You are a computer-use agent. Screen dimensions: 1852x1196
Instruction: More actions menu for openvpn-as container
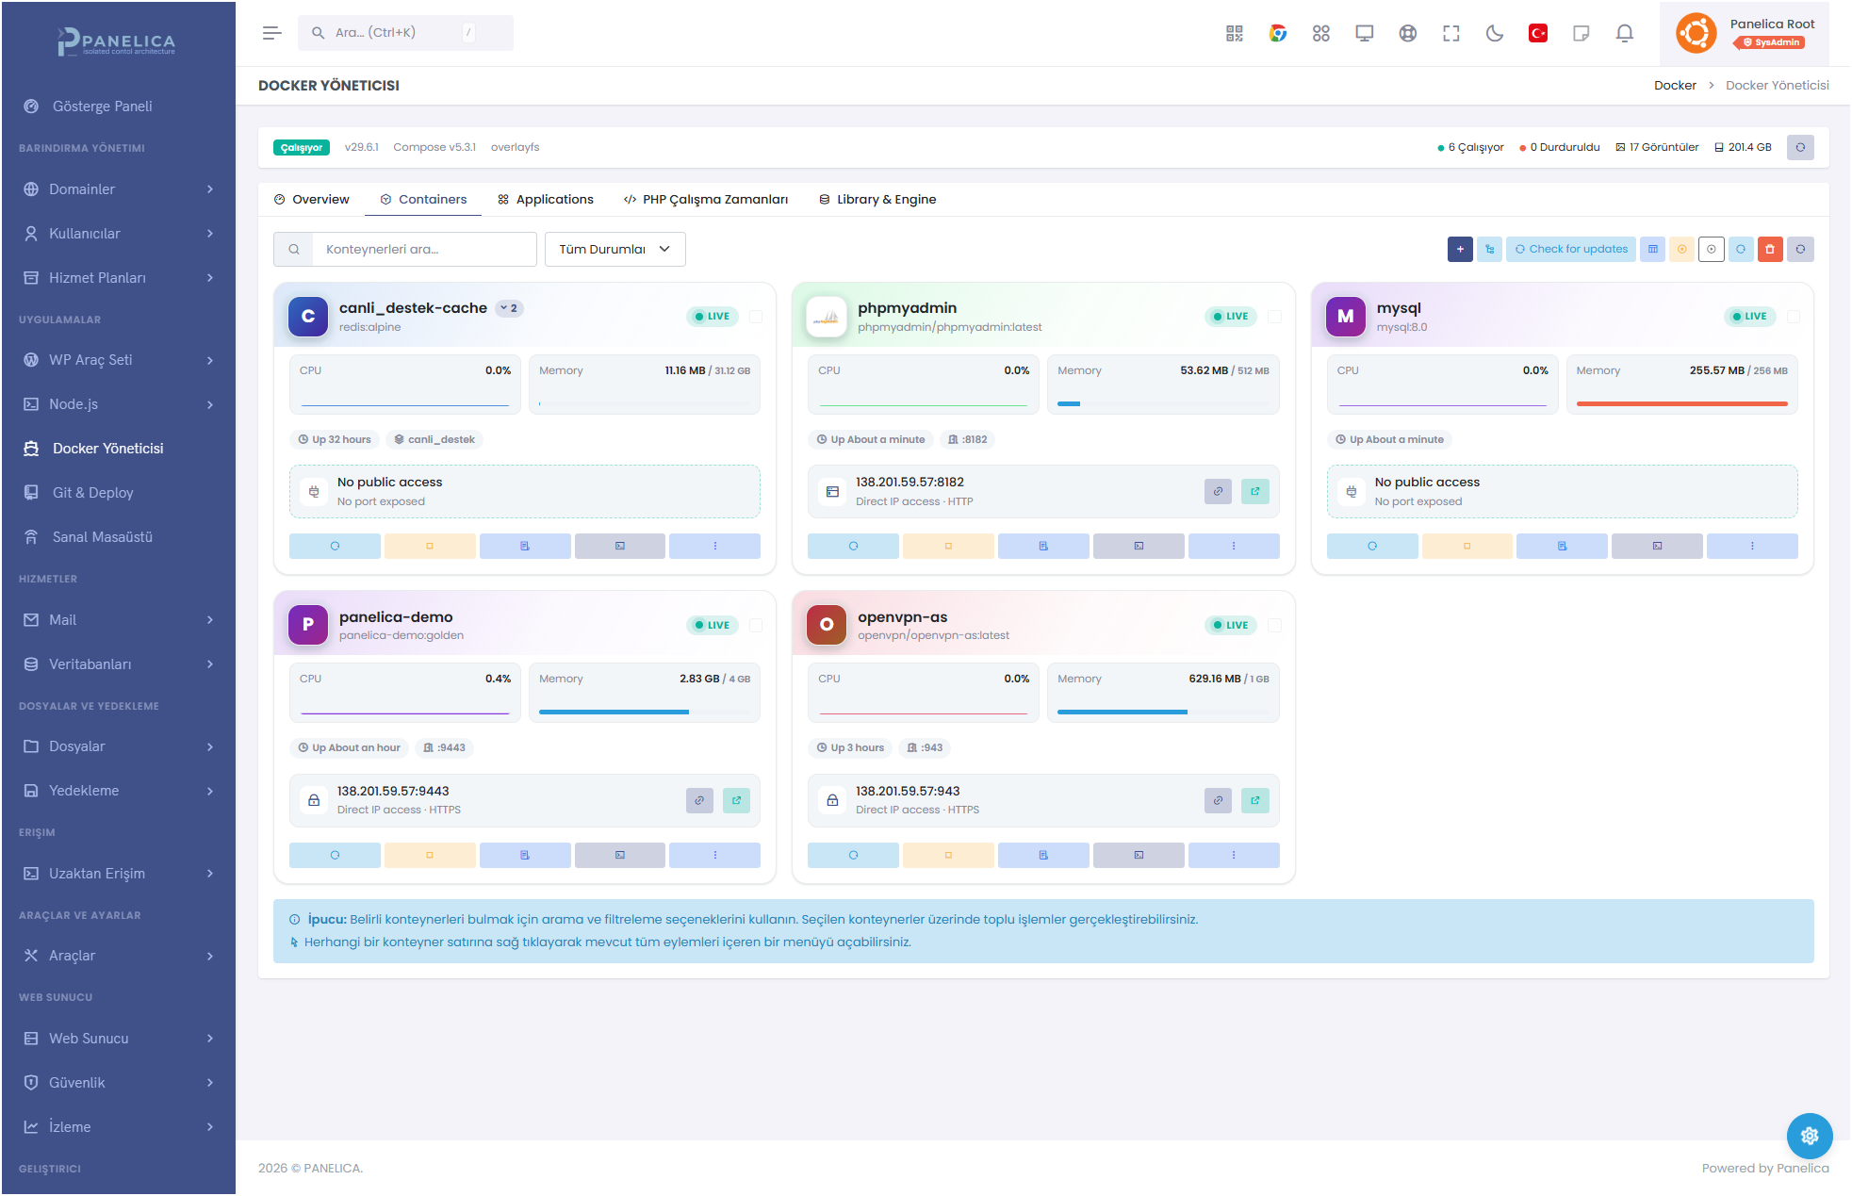click(x=1234, y=855)
